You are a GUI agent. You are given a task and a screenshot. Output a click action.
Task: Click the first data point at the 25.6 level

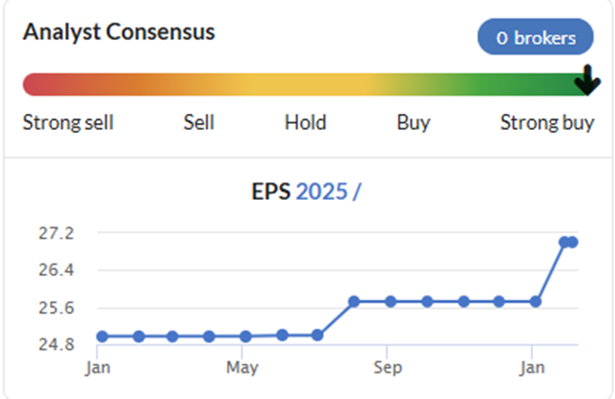click(354, 301)
